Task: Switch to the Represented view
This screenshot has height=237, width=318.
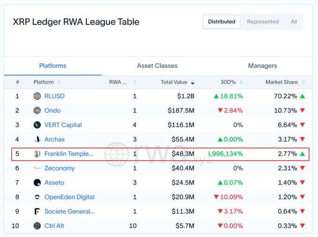Action: point(263,22)
